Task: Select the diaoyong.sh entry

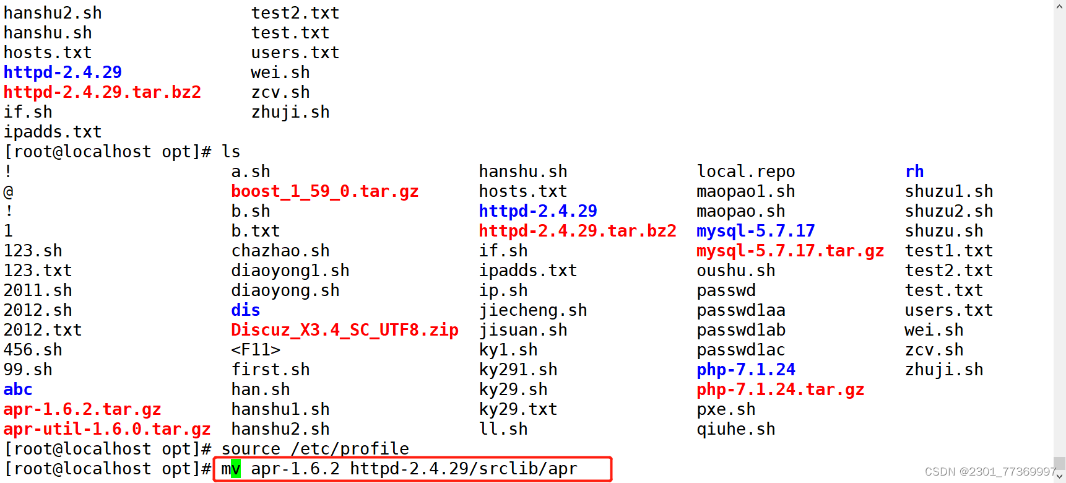Action: [285, 290]
